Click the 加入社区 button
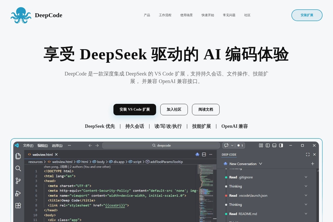Viewport: 333px width, 222px height. (174, 110)
